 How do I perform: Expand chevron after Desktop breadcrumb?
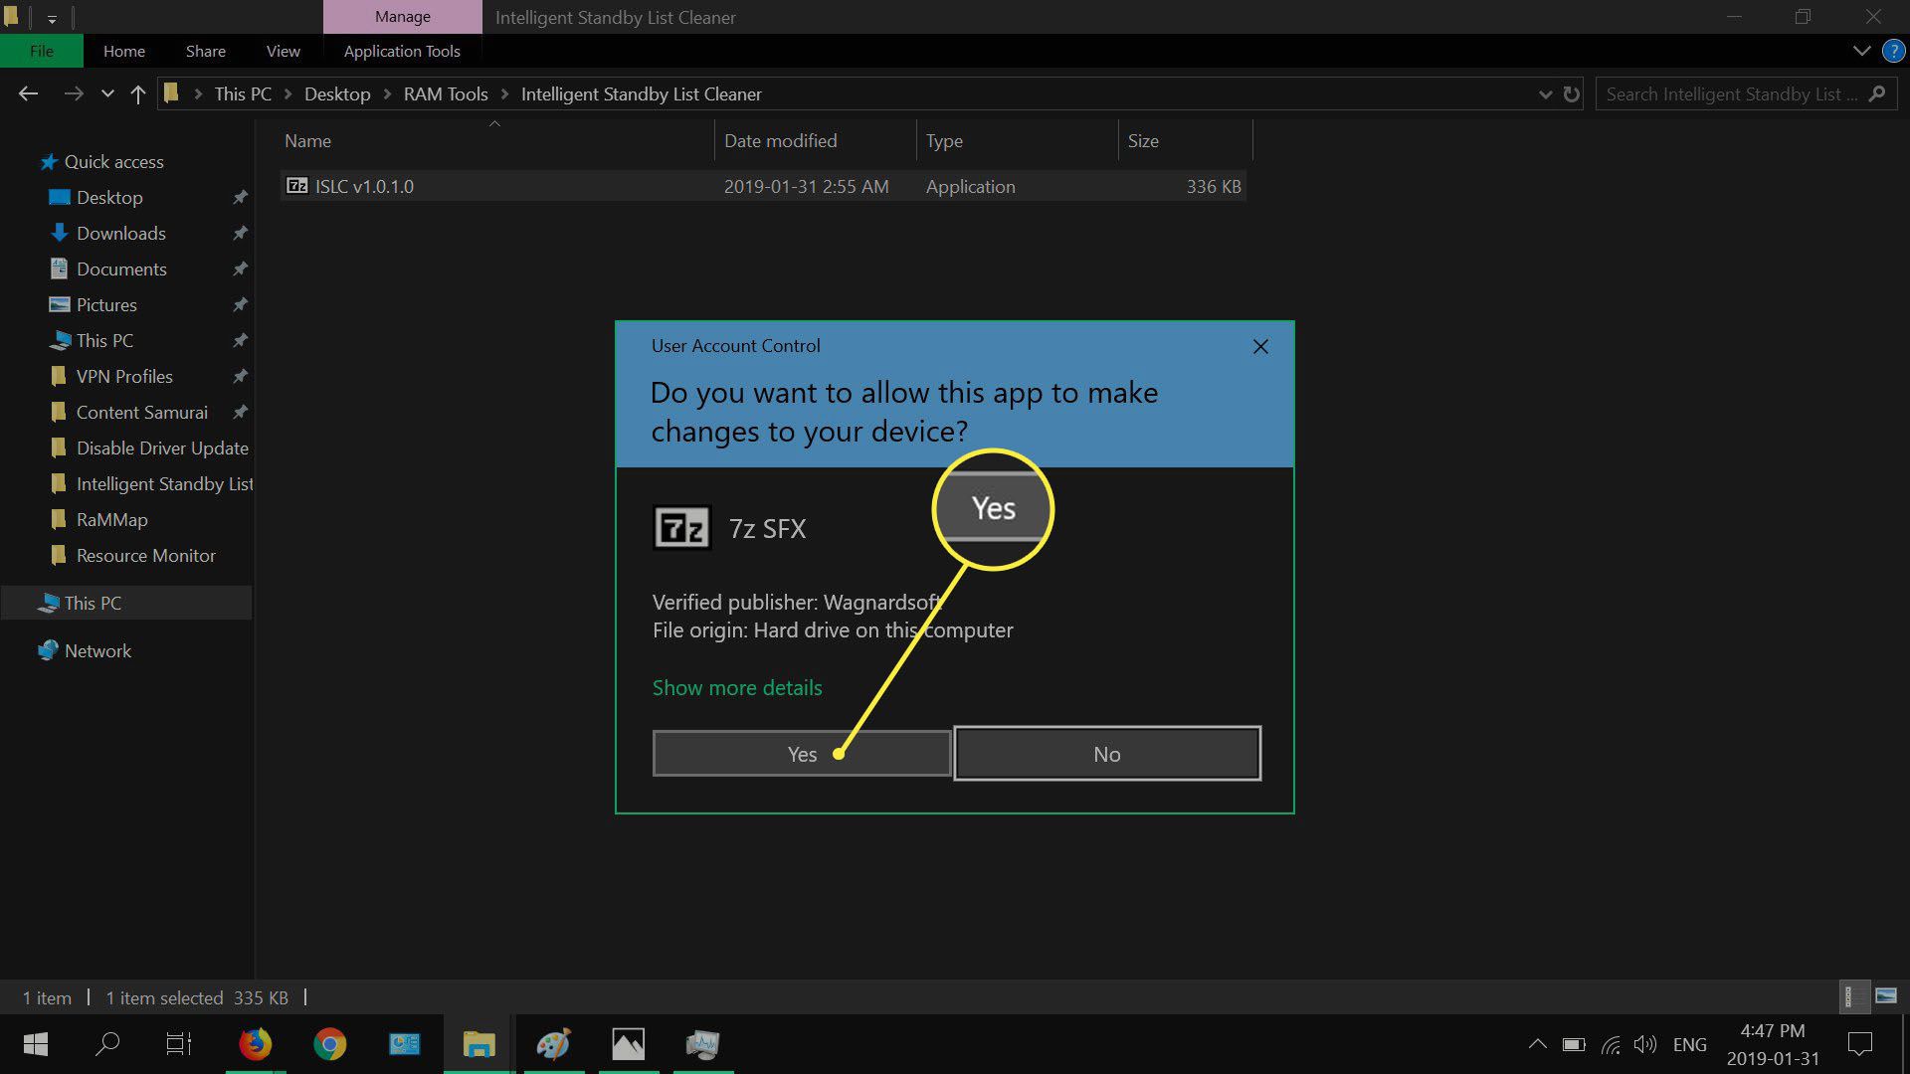[x=387, y=94]
